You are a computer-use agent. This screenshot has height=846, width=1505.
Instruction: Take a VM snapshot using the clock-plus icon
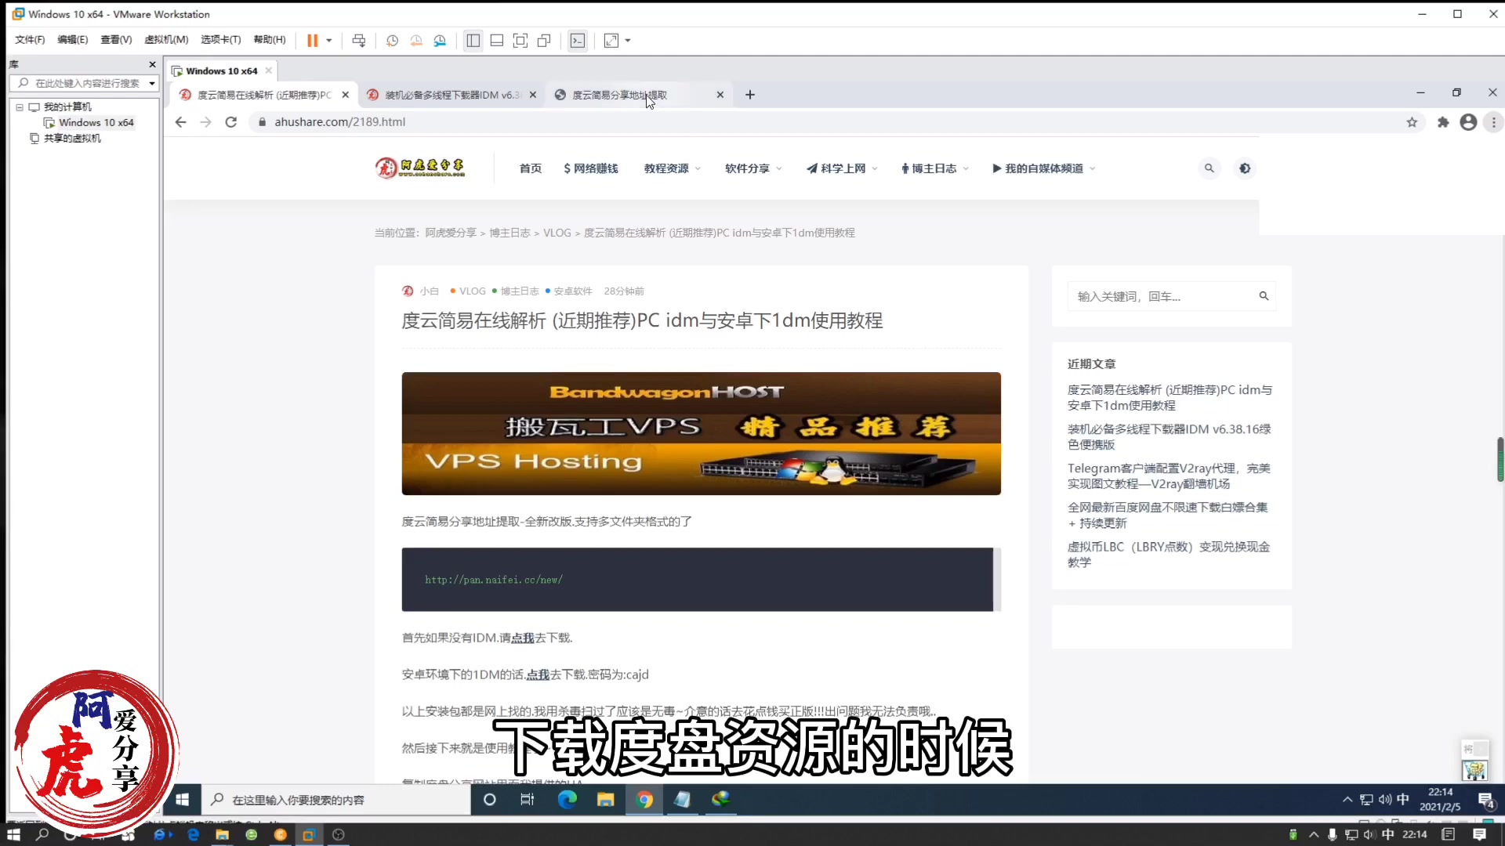[x=392, y=41]
